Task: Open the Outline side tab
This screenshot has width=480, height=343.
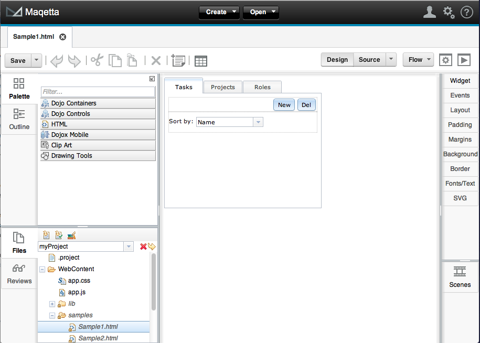Action: coord(19,119)
